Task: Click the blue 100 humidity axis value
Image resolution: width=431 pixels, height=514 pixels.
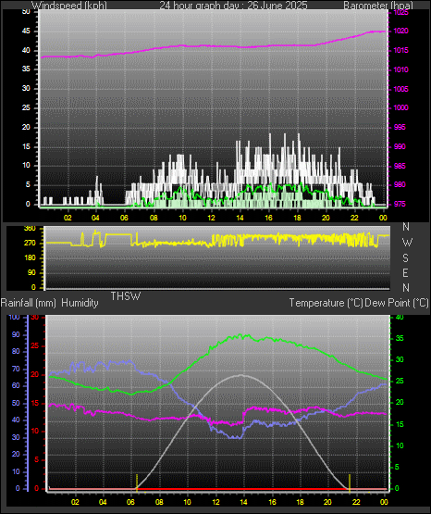Action: (15, 317)
